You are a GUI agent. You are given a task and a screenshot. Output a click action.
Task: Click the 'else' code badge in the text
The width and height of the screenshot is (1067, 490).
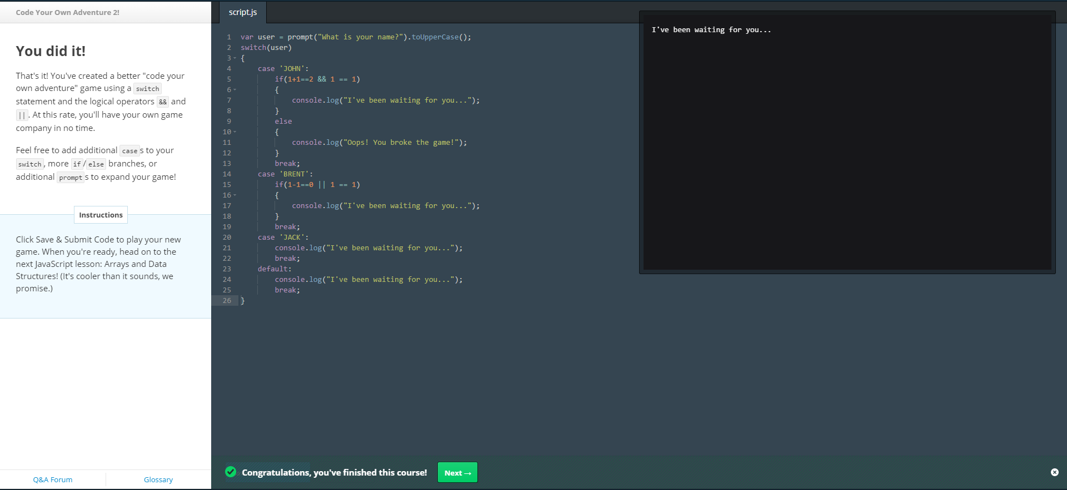(96, 164)
